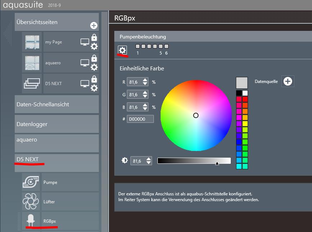Select the RGBpx LED icon
The image size is (312, 232).
31,221
